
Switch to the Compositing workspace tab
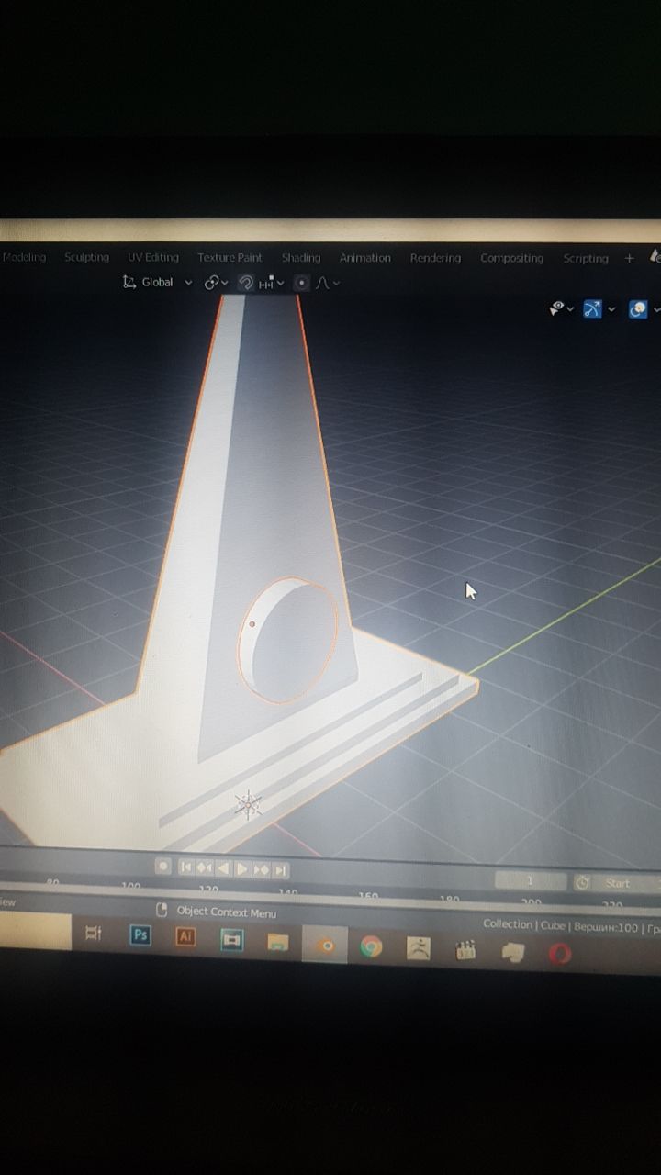pyautogui.click(x=511, y=258)
